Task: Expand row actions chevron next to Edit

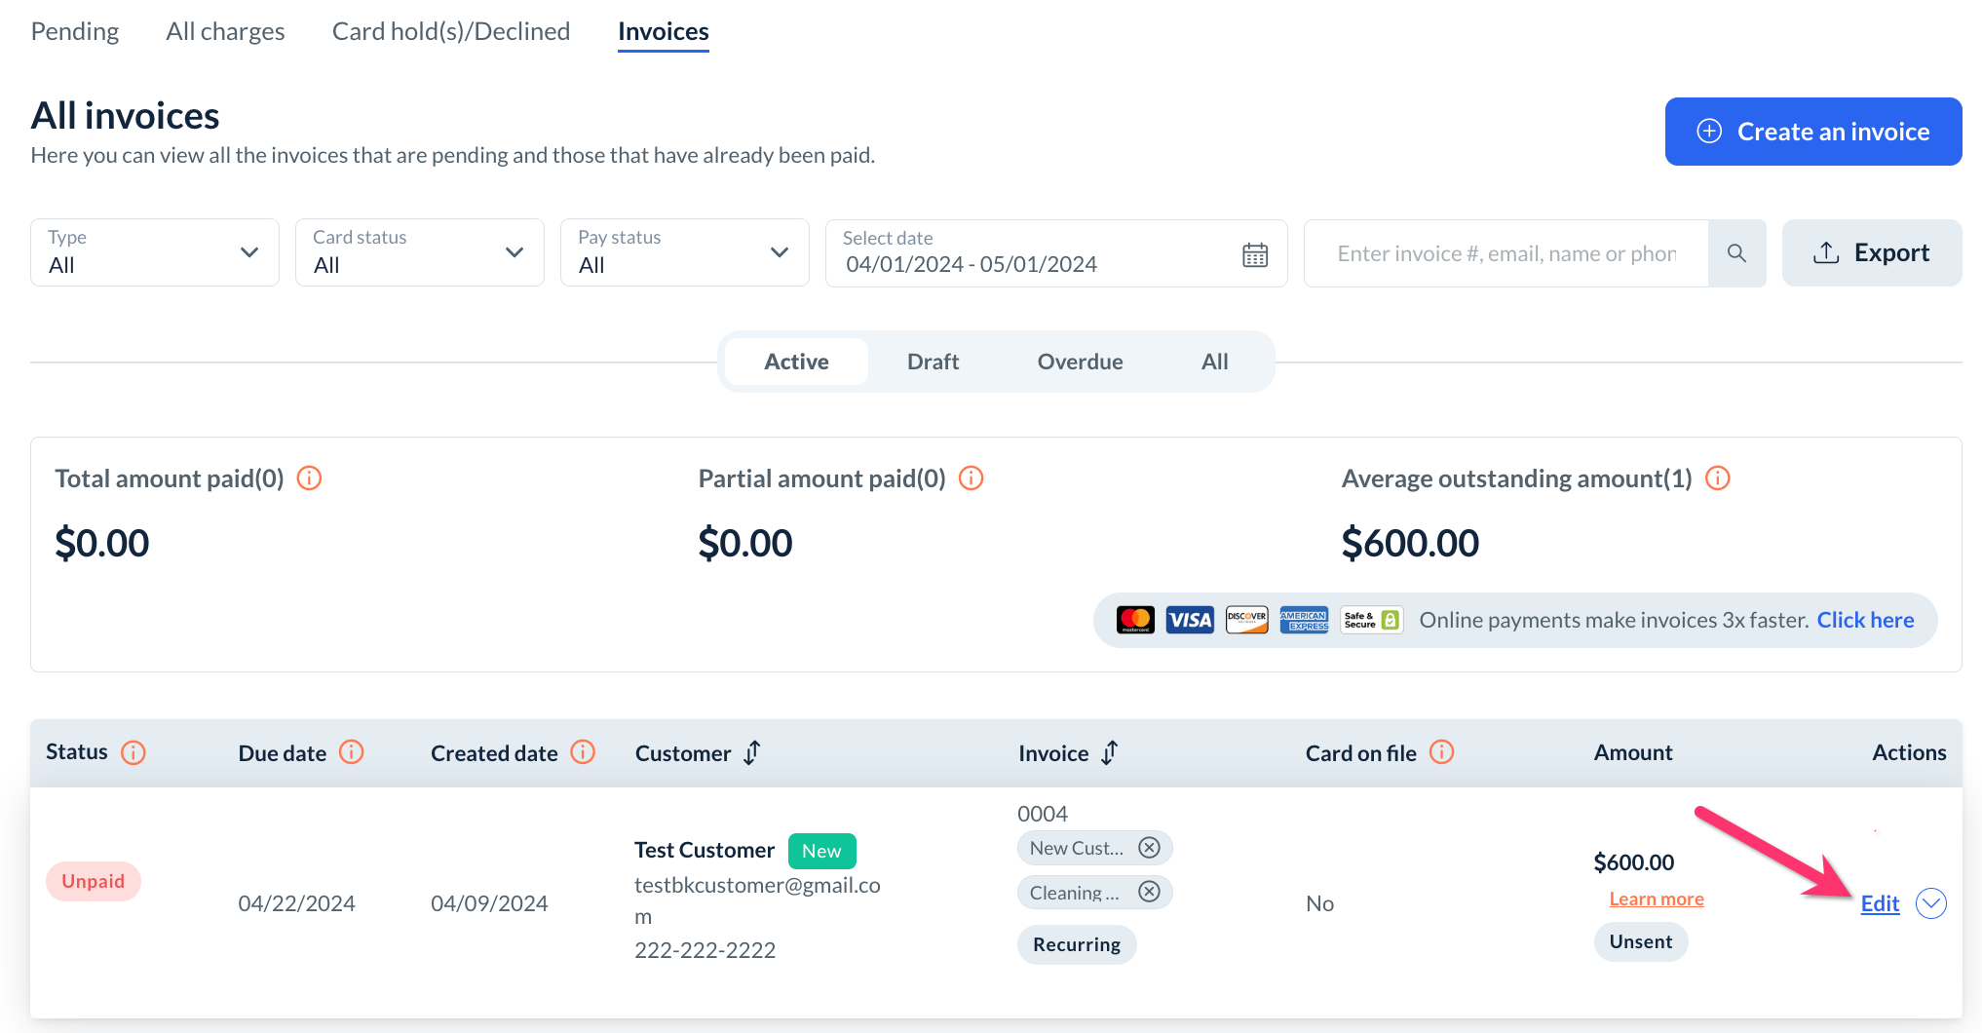Action: [1931, 903]
